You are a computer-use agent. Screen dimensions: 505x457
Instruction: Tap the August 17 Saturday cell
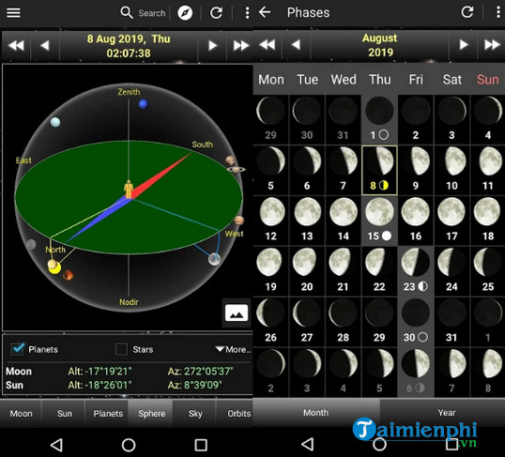pyautogui.click(x=451, y=221)
